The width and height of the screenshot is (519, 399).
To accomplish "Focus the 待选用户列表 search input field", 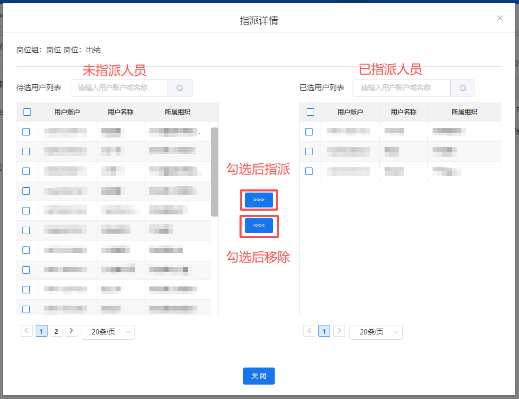I will tap(119, 88).
